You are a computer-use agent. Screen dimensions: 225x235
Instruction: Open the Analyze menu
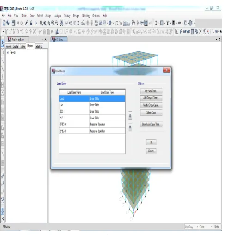[57, 15]
